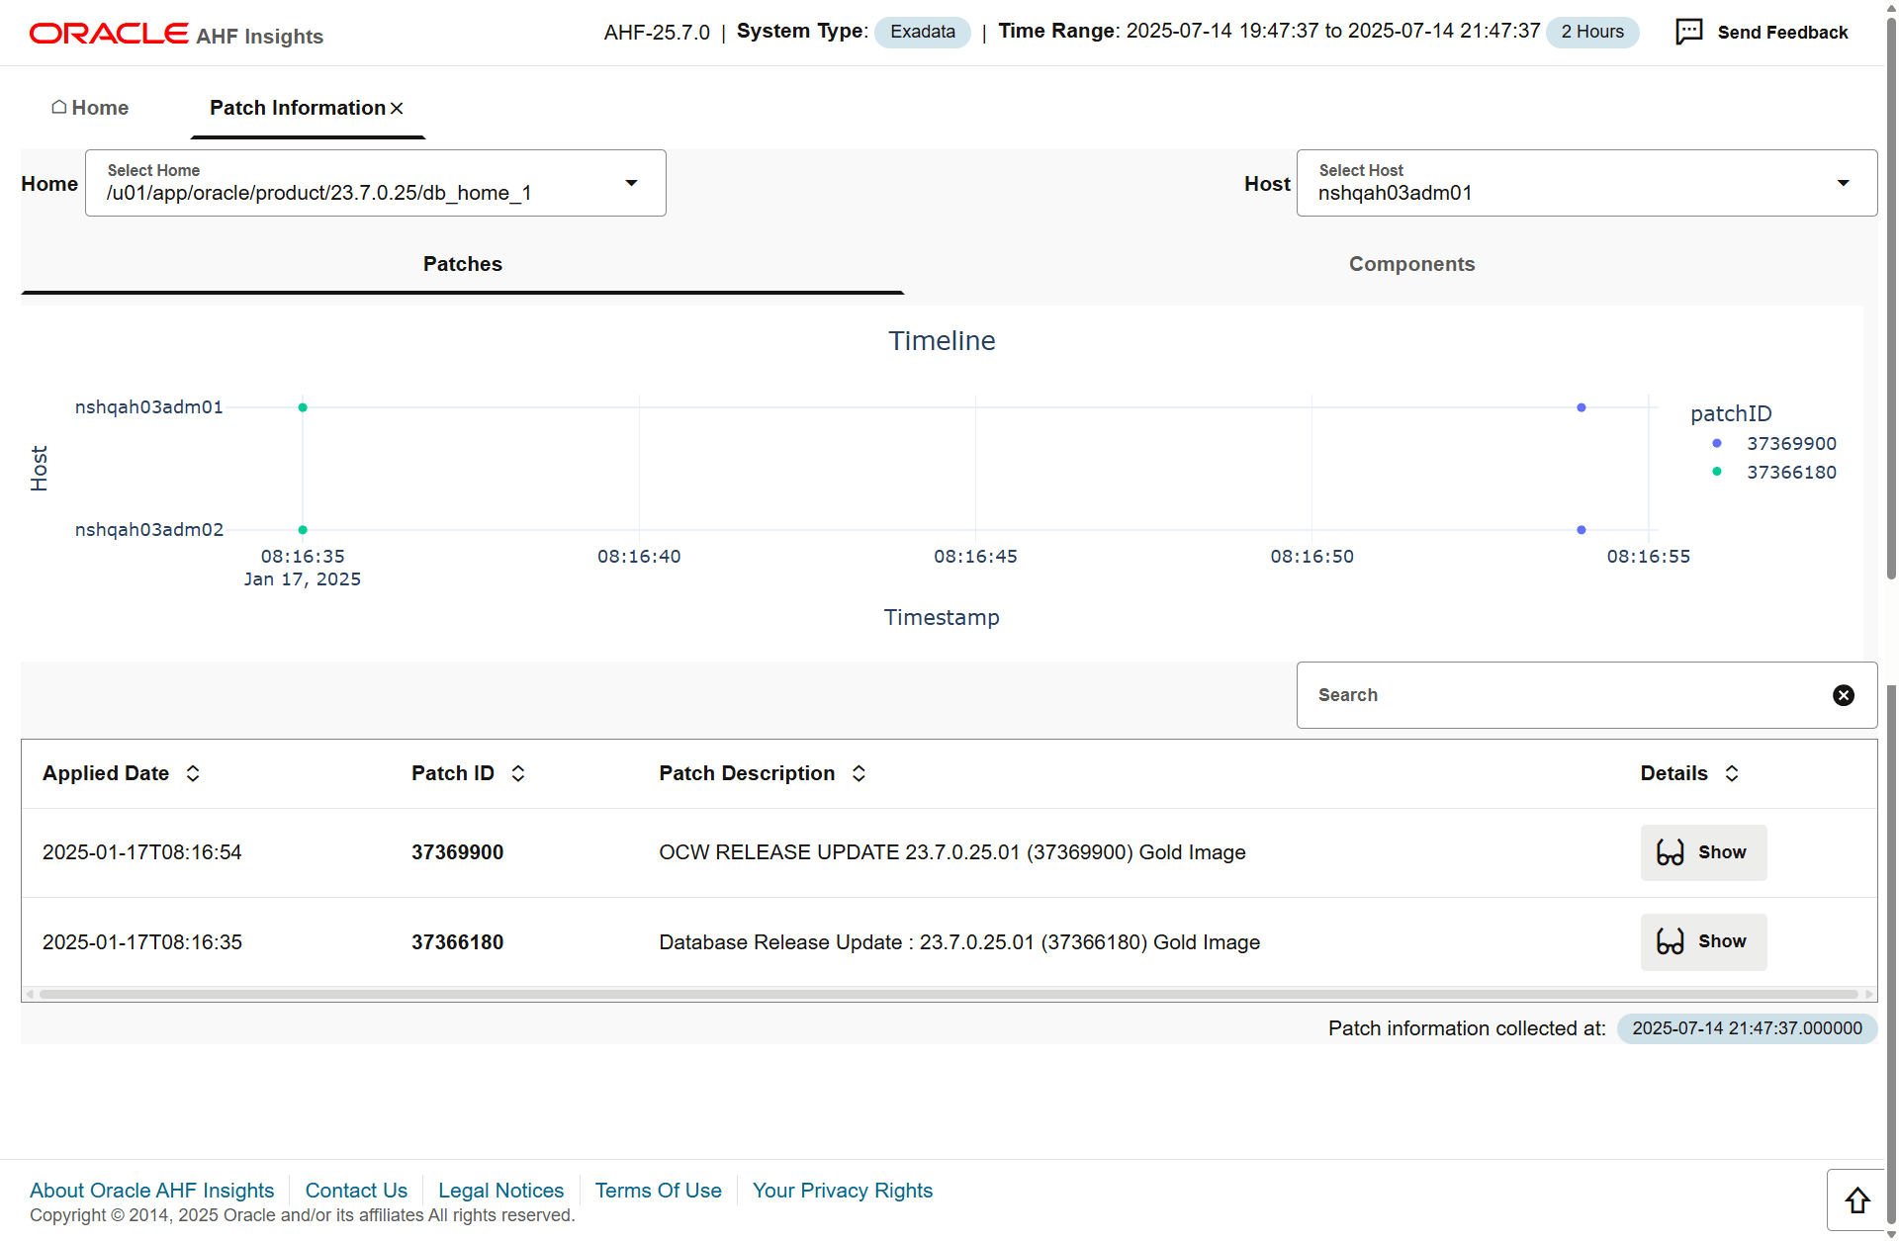Viewport: 1899px width, 1241px height.
Task: Click the Contact Us link
Action: point(356,1189)
